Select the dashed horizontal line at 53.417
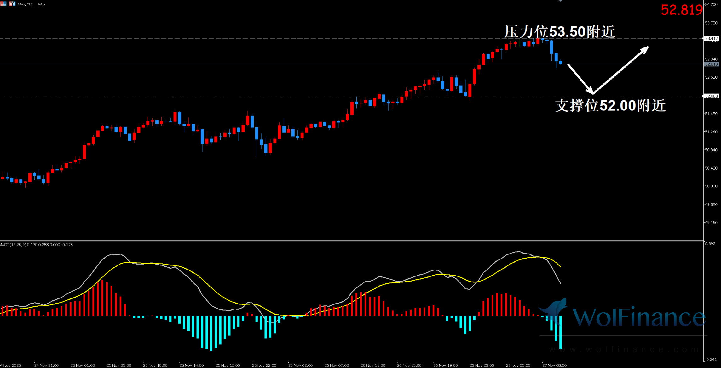The width and height of the screenshot is (721, 368). pos(252,38)
